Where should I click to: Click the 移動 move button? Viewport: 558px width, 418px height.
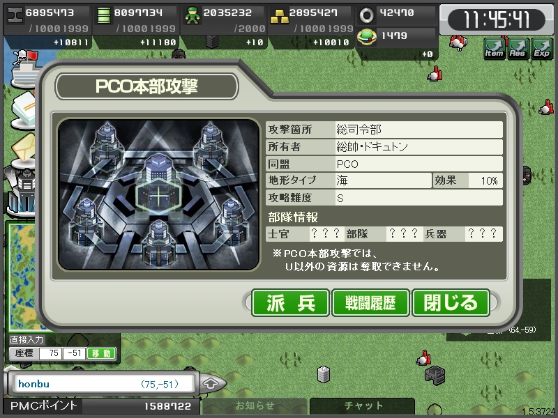point(101,353)
